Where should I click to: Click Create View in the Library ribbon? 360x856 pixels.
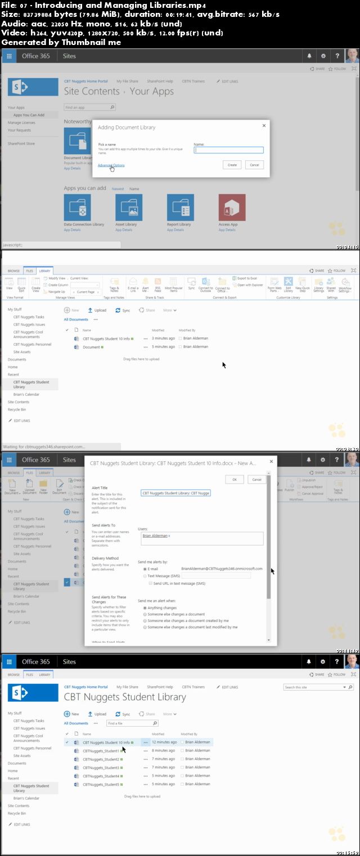[36, 285]
